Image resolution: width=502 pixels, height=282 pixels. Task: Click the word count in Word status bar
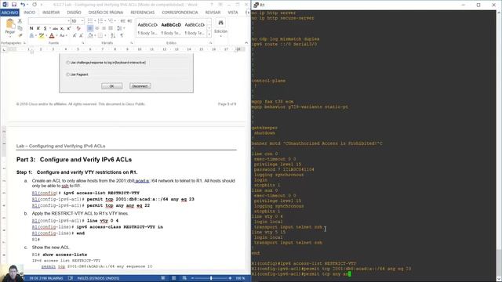point(46,278)
